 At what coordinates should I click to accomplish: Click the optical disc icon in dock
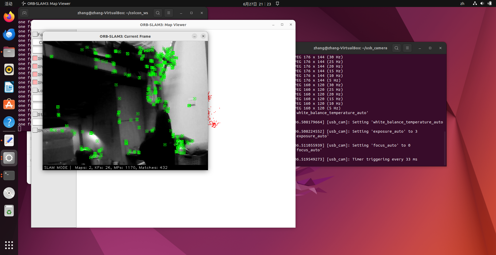point(9,193)
